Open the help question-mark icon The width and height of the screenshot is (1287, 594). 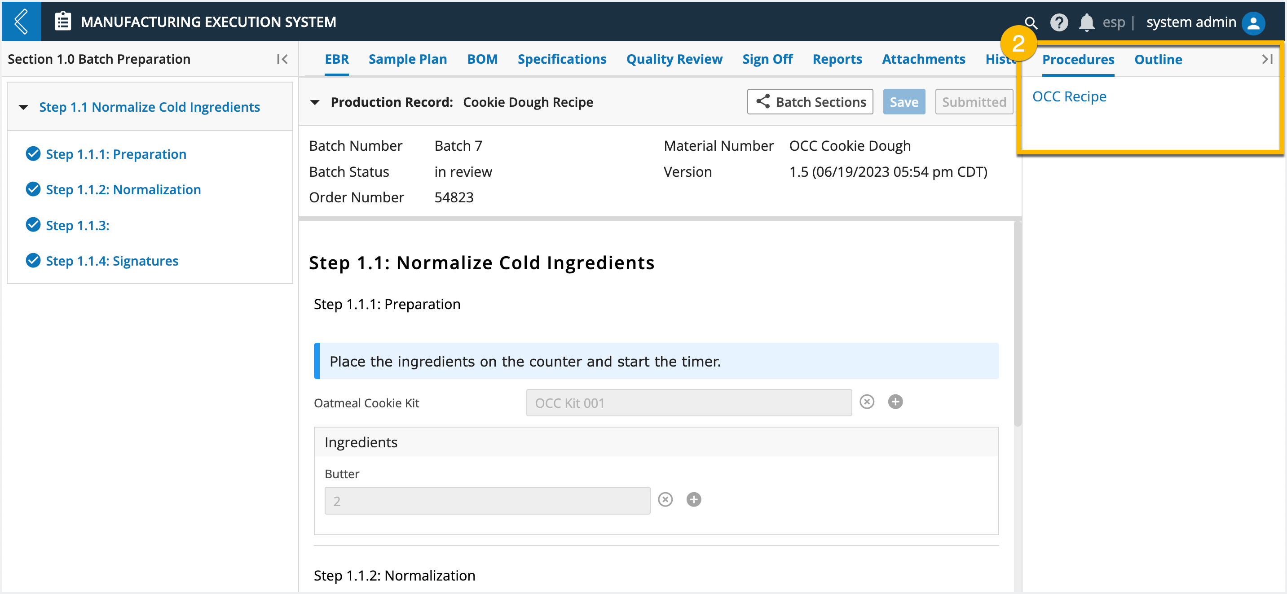pos(1059,22)
